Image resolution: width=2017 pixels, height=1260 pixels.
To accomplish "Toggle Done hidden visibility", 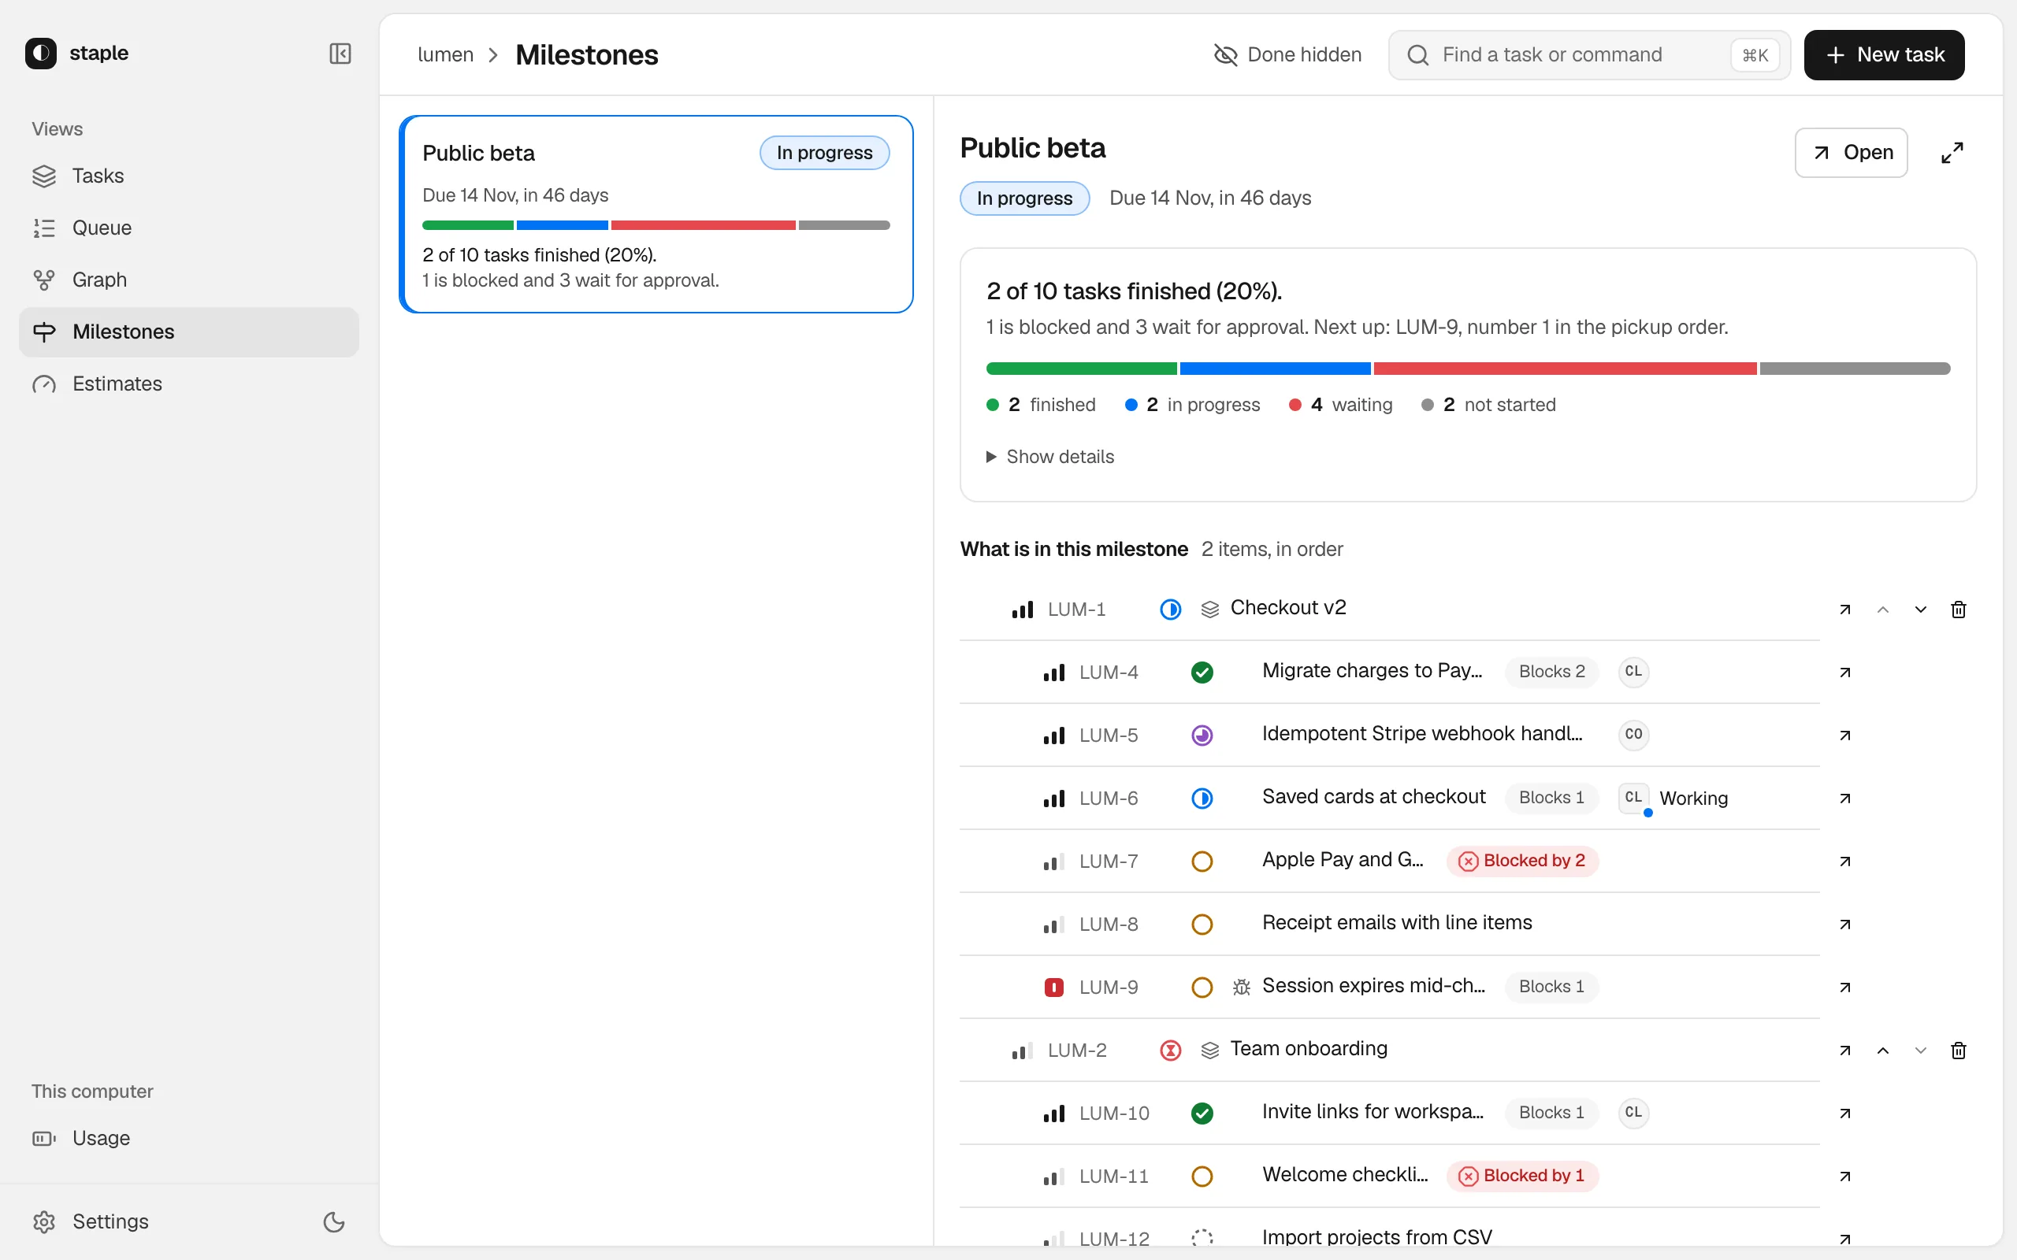I will (1287, 55).
